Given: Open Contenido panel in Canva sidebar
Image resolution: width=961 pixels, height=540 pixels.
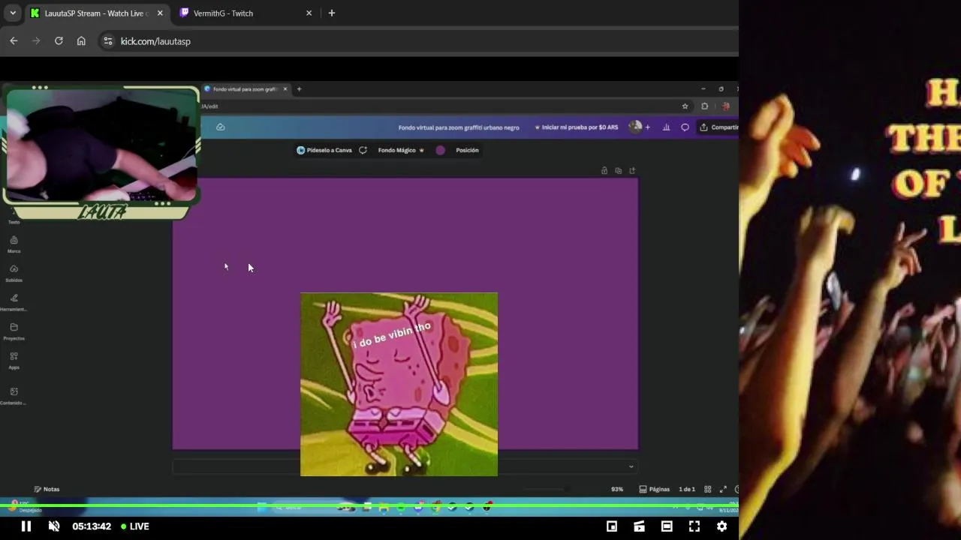Looking at the screenshot, I should click(x=14, y=396).
